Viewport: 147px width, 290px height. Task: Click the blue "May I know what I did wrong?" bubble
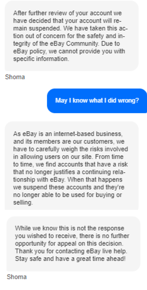[97, 101]
